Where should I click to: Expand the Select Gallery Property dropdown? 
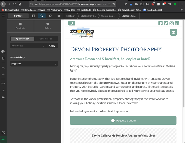[x=34, y=64]
